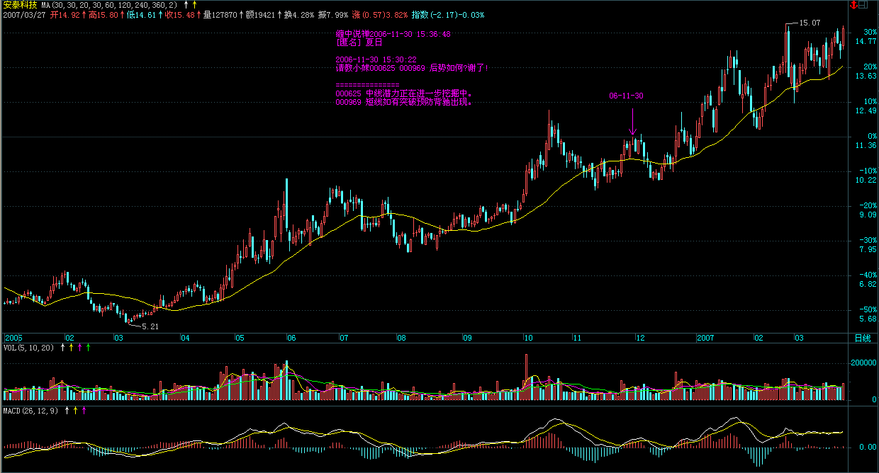
Task: Click the magenta annotation text about 000625
Action: (x=404, y=93)
